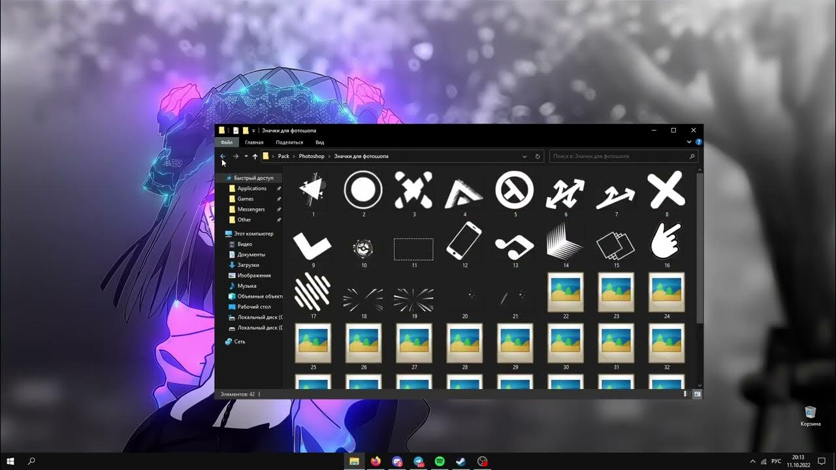Open Steam from the taskbar
The height and width of the screenshot is (470, 836).
point(461,461)
